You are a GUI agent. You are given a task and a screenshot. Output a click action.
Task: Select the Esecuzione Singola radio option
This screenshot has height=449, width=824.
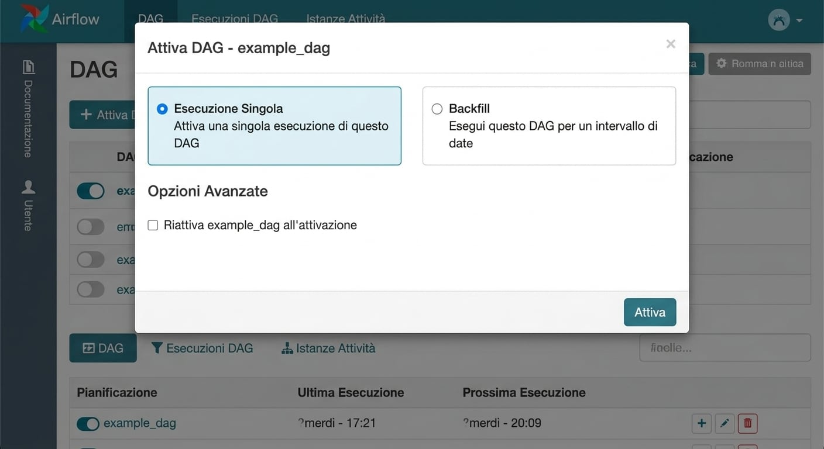pyautogui.click(x=162, y=109)
